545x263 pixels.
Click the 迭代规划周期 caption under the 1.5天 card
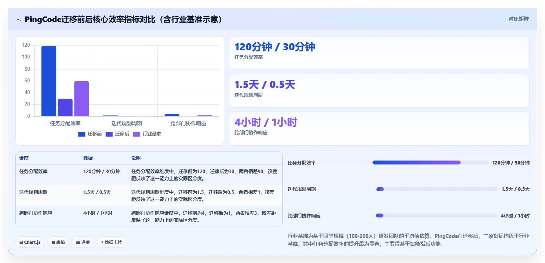click(249, 95)
